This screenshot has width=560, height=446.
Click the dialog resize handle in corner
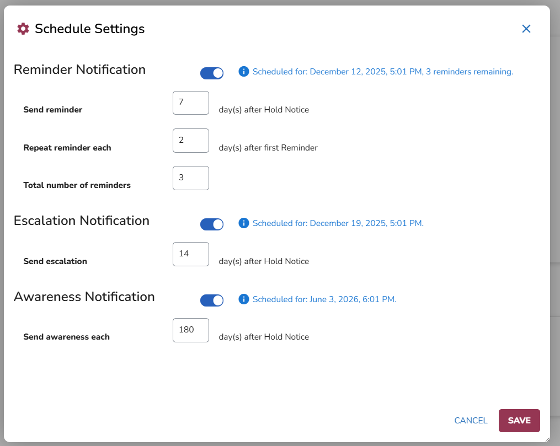pos(547,439)
